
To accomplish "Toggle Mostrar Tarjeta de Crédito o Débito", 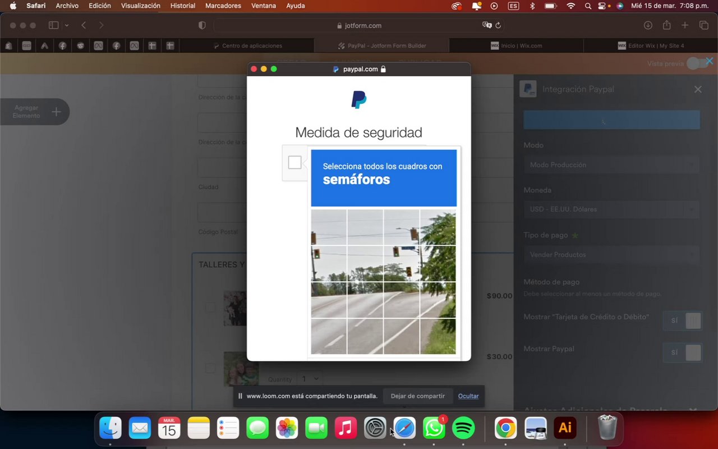I will coord(682,320).
